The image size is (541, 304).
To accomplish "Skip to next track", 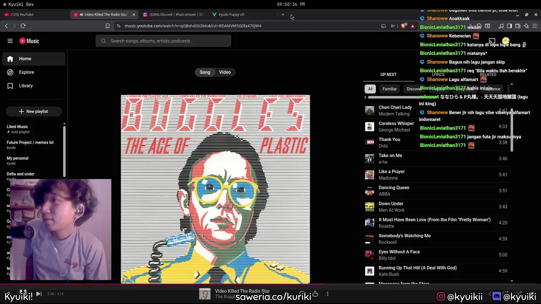I will point(38,294).
